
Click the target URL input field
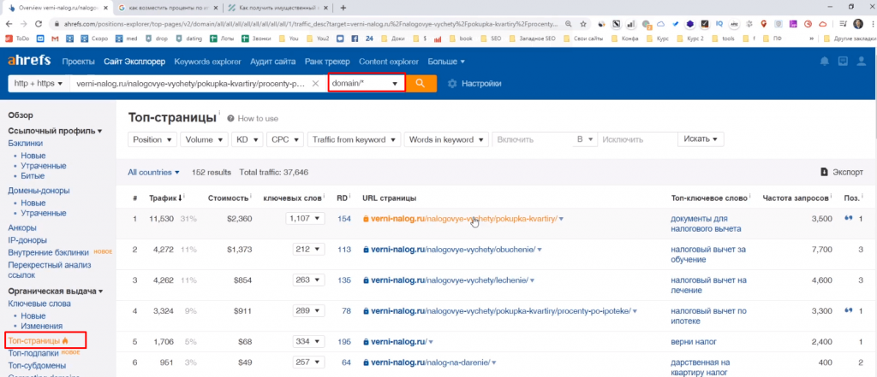[190, 83]
